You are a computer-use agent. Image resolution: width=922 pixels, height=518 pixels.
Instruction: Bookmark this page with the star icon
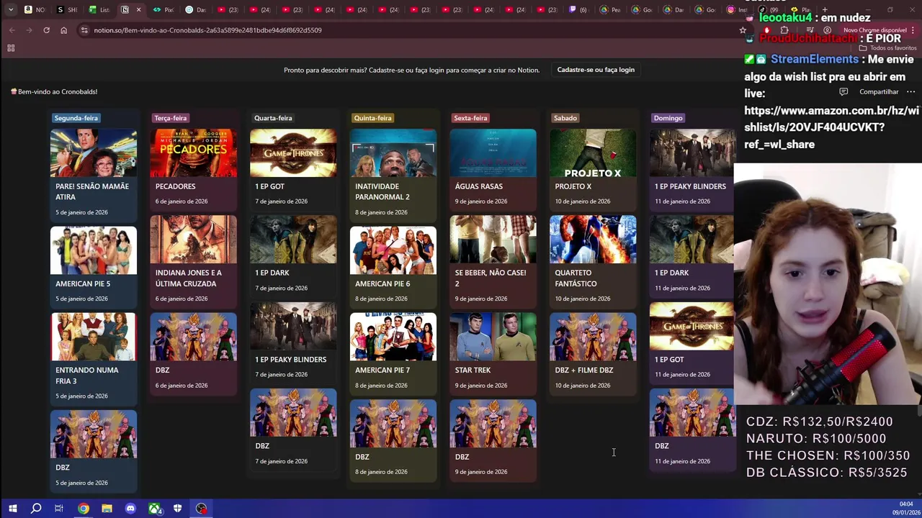pos(743,30)
